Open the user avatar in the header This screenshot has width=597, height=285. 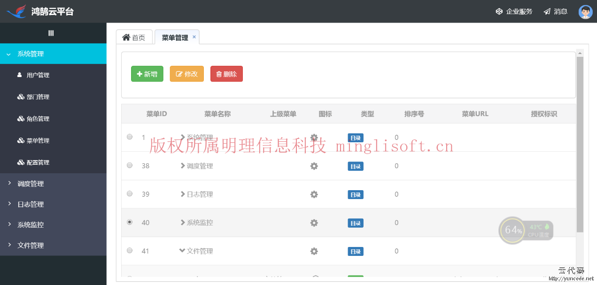click(585, 12)
